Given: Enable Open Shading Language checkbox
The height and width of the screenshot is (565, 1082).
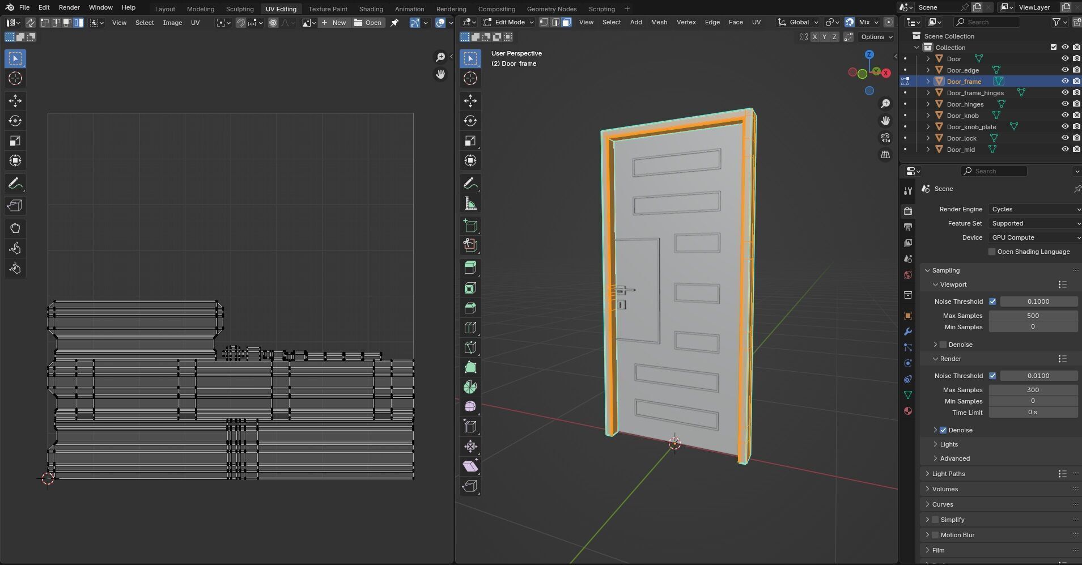Looking at the screenshot, I should coord(992,252).
